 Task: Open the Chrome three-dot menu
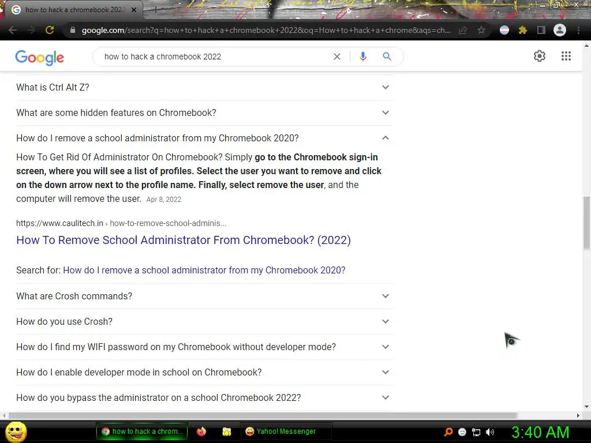[x=578, y=30]
